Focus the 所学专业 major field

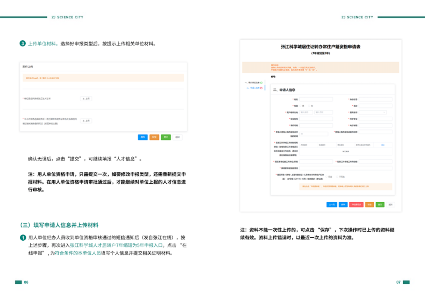pos(376,119)
